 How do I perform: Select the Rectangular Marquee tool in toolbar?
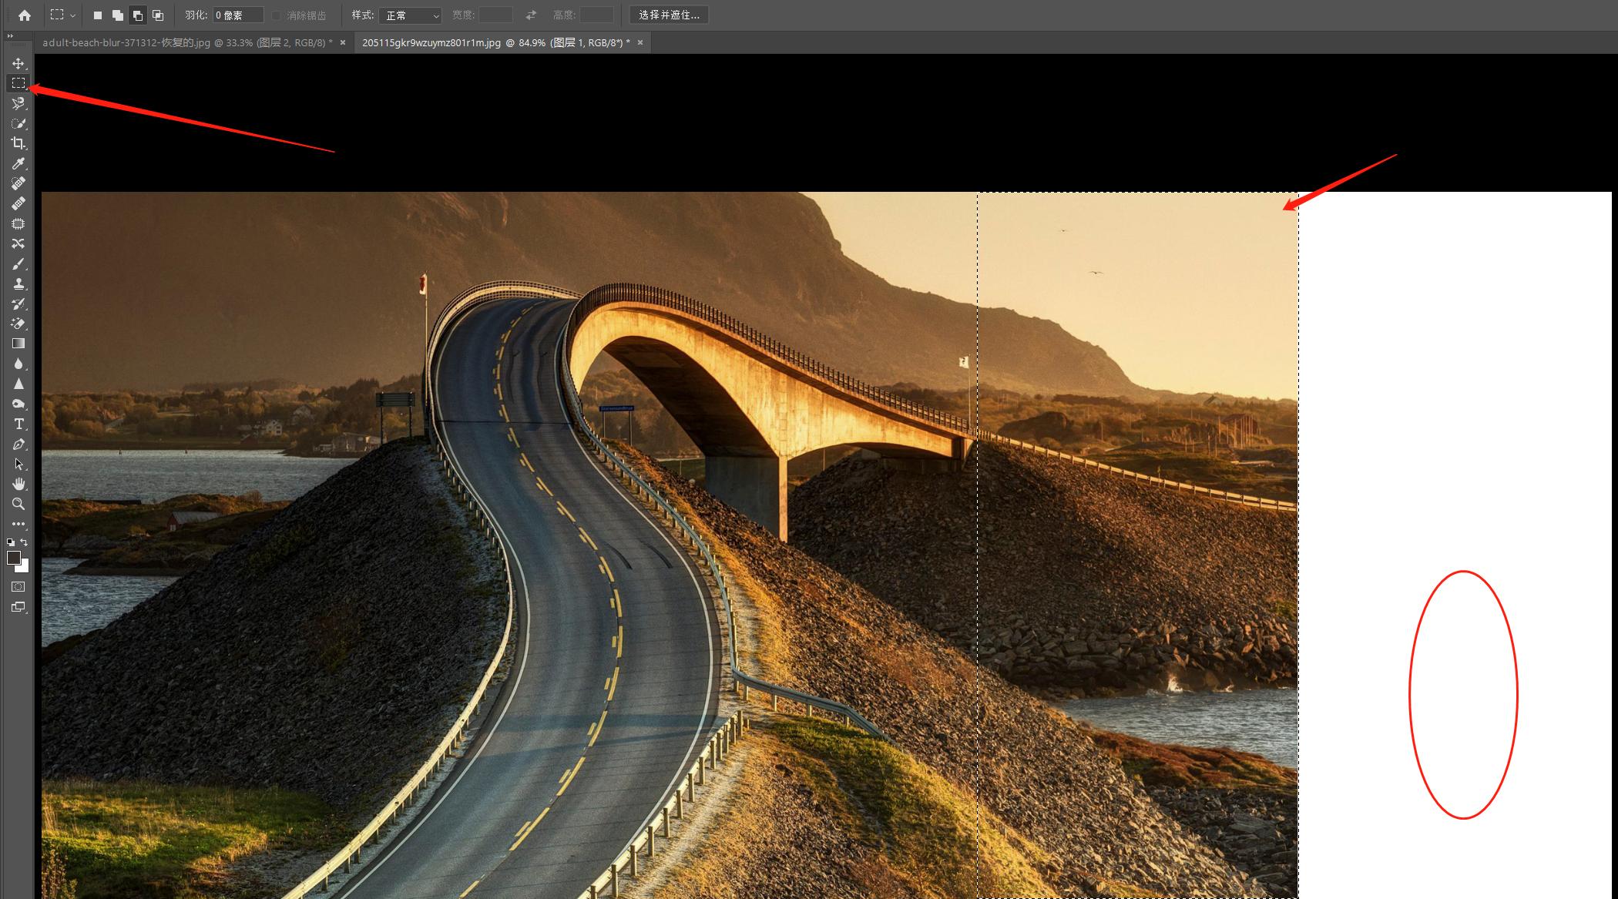tap(18, 83)
